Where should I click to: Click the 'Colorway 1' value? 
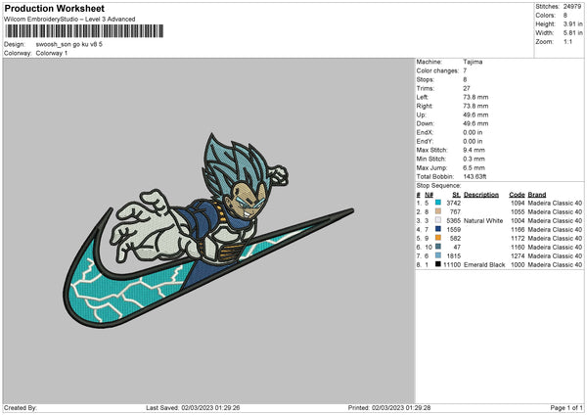pyautogui.click(x=52, y=53)
